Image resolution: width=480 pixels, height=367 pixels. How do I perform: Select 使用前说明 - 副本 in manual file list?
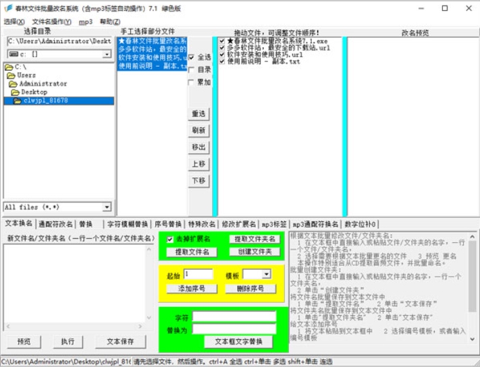(x=152, y=65)
